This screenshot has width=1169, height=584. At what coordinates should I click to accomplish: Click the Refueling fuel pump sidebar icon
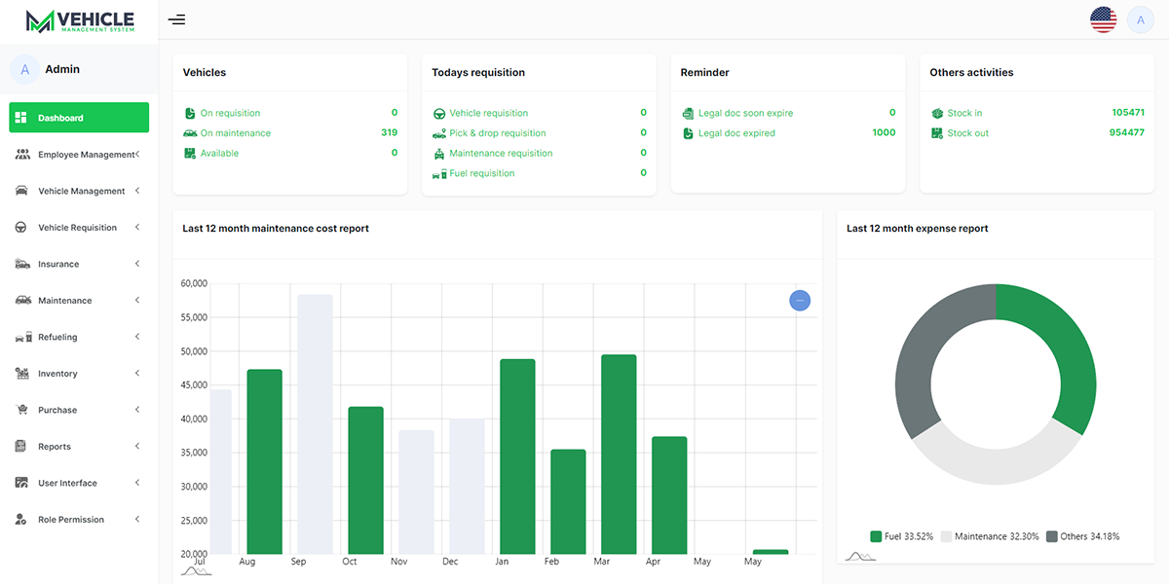coord(21,338)
